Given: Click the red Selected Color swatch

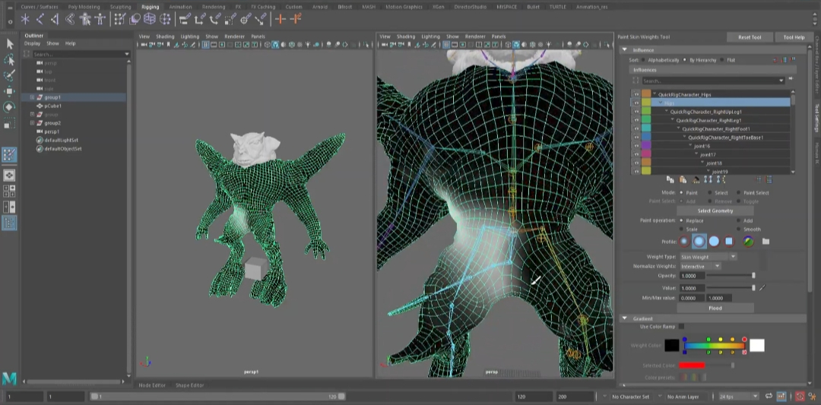Looking at the screenshot, I should [x=692, y=365].
